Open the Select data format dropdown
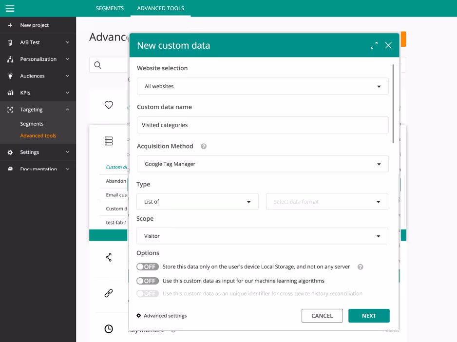The image size is (457, 342). coord(327,202)
